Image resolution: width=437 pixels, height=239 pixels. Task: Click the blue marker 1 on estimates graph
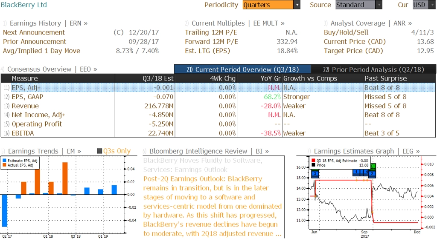coord(356,172)
